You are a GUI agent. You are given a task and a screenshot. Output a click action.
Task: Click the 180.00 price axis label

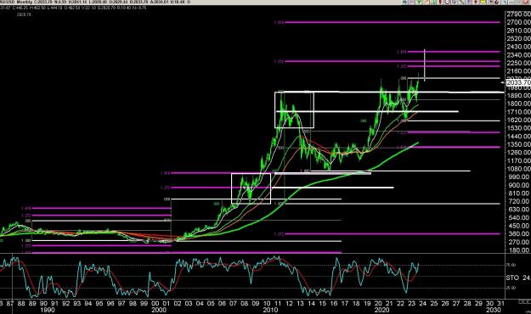pos(518,250)
